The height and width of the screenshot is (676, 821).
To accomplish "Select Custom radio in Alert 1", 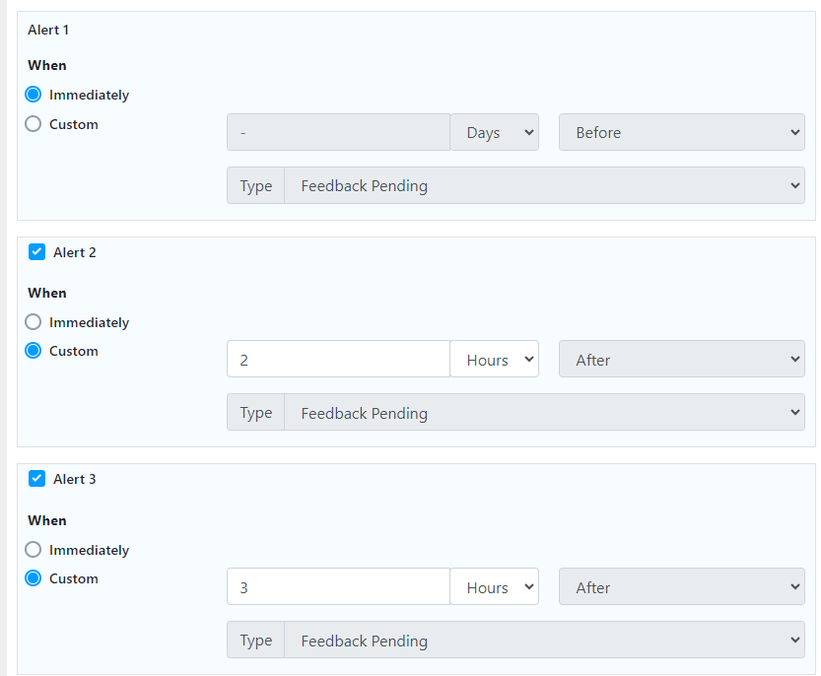I will [x=34, y=124].
